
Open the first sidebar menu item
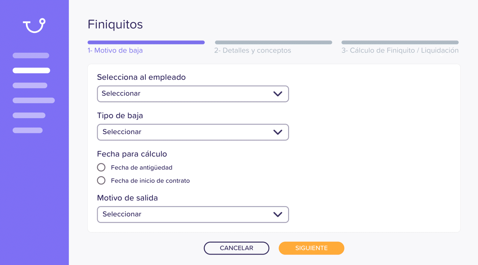[x=31, y=56]
